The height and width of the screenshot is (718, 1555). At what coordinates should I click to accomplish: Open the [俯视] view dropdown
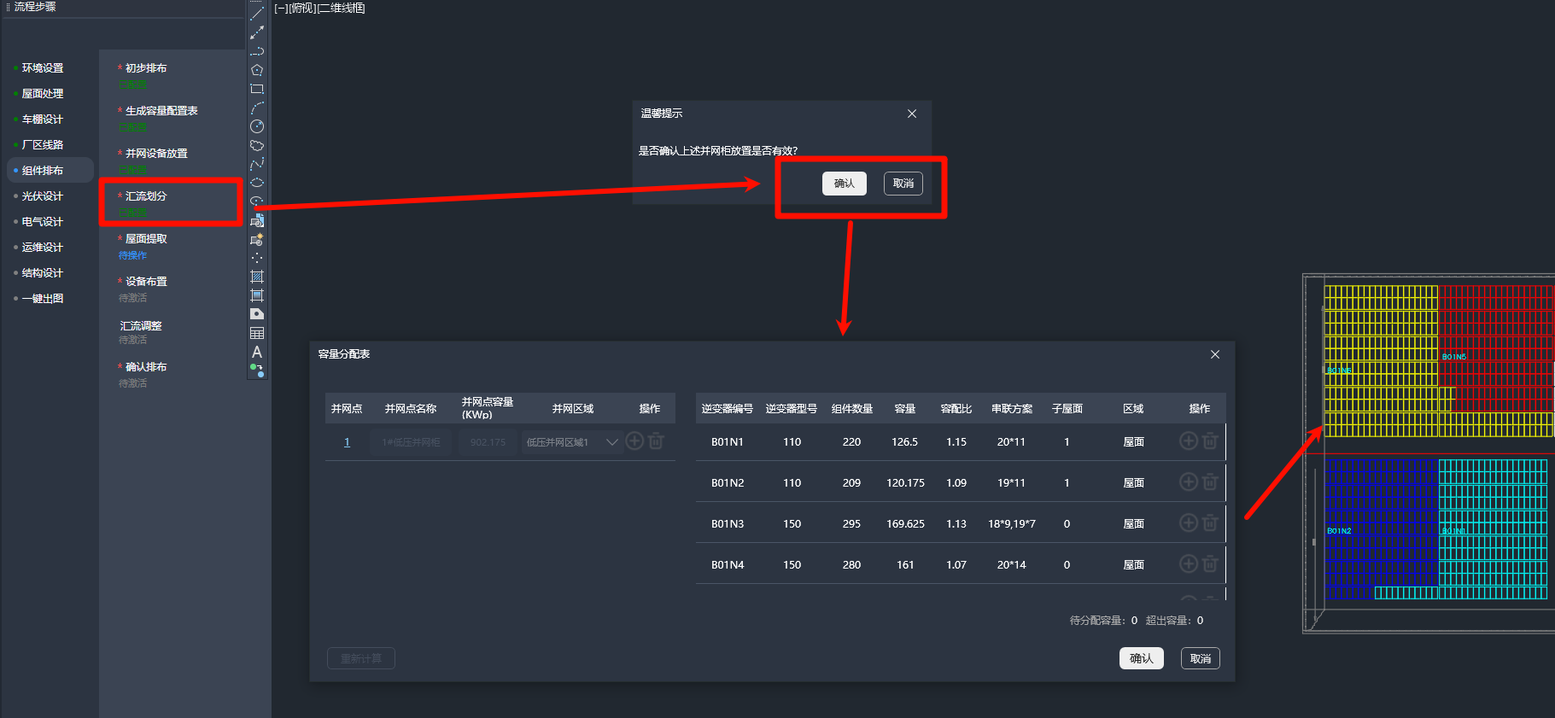tap(302, 9)
